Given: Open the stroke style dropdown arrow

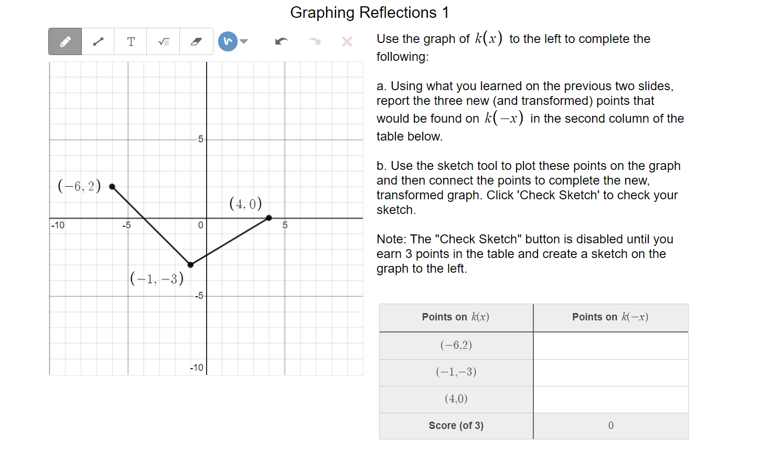Looking at the screenshot, I should click(x=243, y=41).
